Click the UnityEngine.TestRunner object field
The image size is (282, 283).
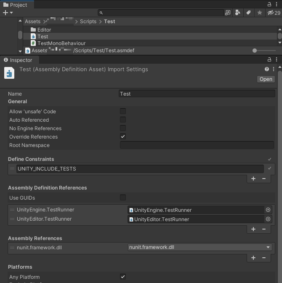196,210
